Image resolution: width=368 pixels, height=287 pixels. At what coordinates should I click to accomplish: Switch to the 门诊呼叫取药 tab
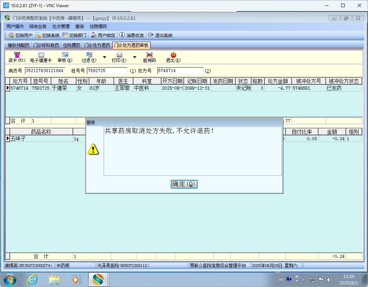pyautogui.click(x=46, y=45)
